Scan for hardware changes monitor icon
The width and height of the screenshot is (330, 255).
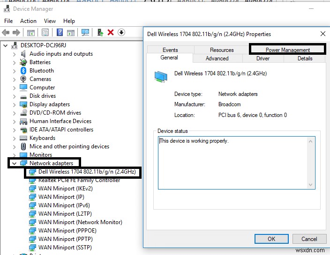click(x=85, y=32)
